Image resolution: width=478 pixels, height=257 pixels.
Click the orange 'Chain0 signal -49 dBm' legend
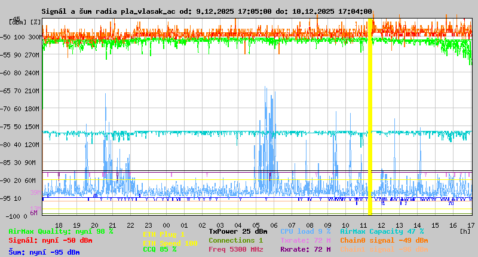[384, 240]
